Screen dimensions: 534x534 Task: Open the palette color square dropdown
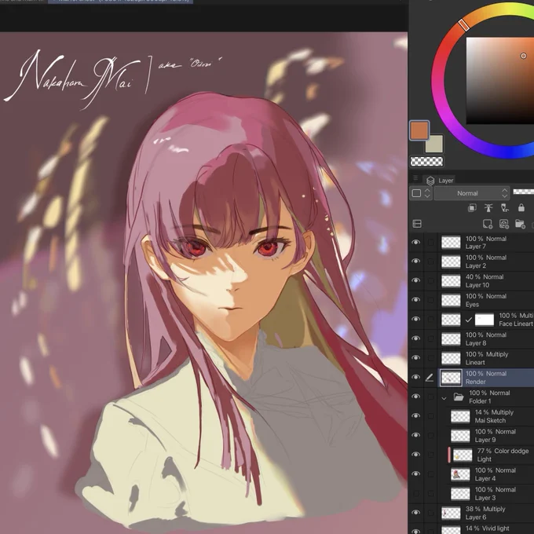point(421,193)
